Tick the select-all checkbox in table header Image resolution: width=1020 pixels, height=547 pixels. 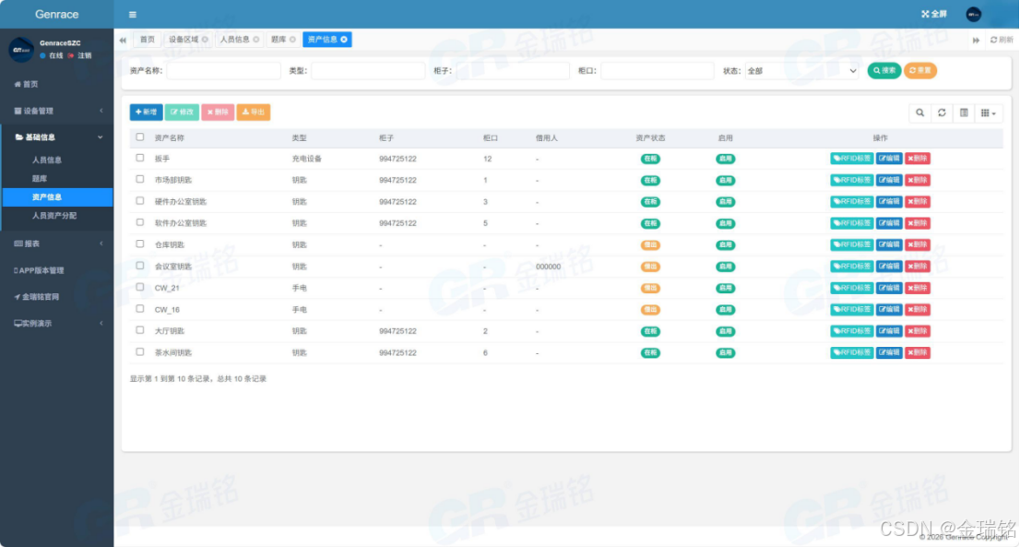140,137
